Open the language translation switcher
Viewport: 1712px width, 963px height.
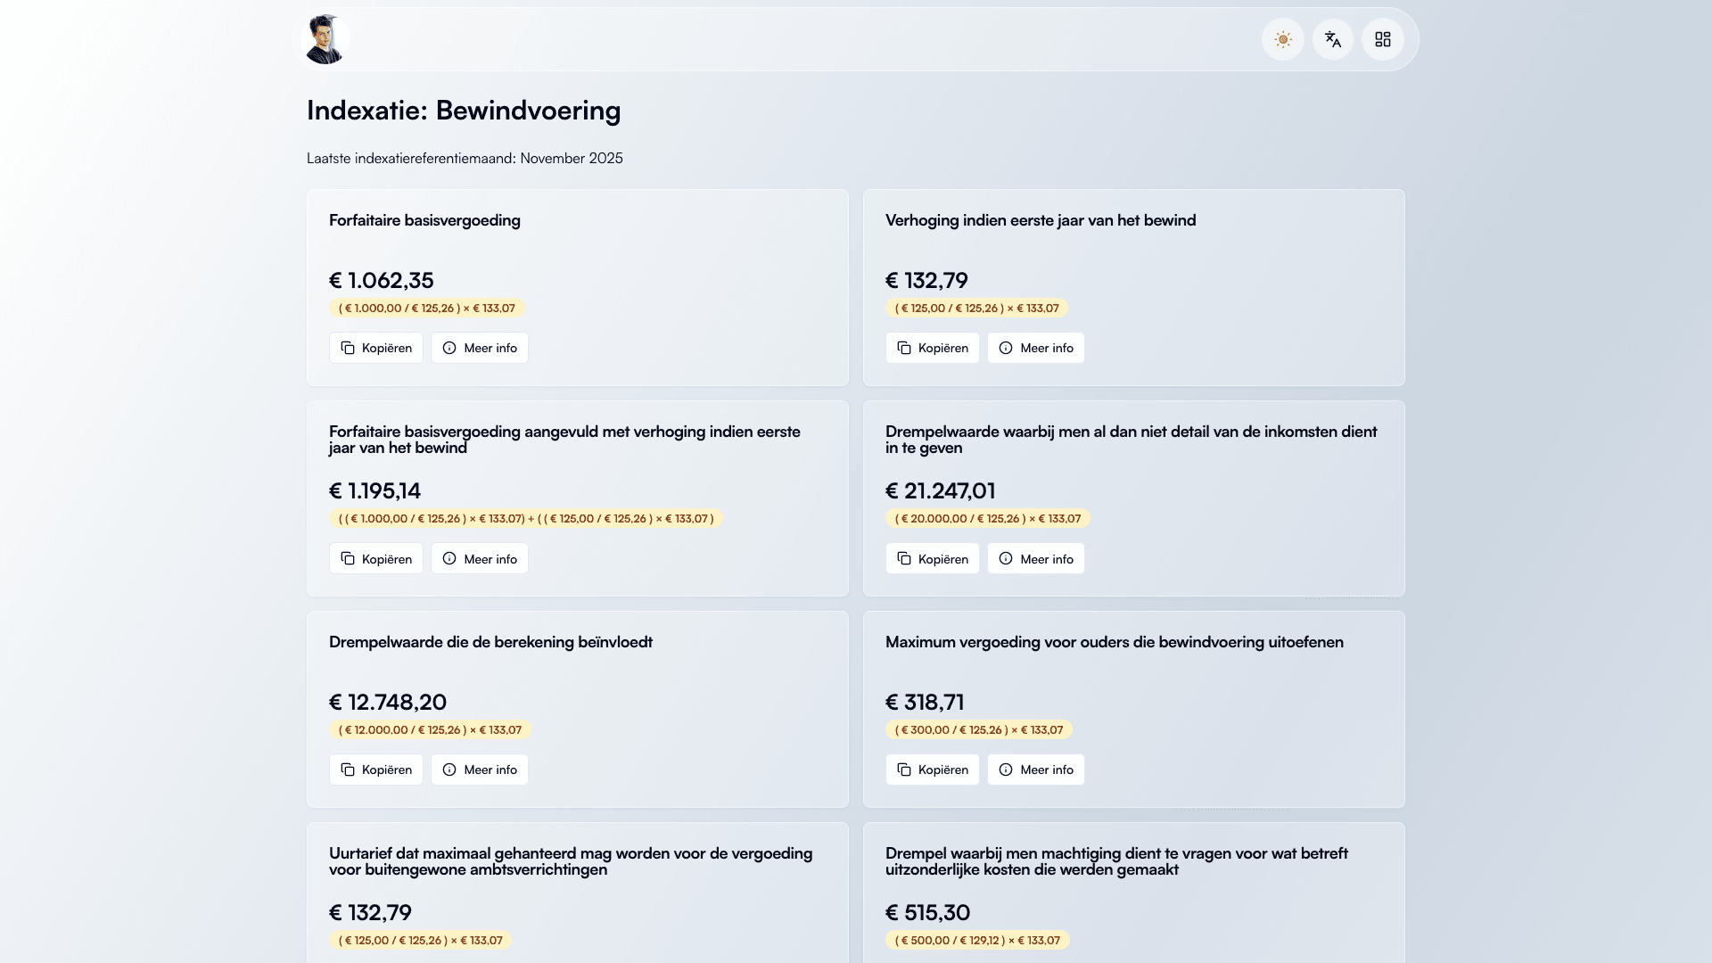(x=1333, y=39)
